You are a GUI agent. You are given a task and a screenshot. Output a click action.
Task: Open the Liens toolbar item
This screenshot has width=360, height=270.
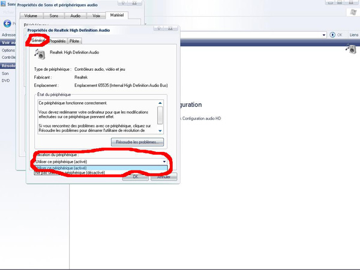(353, 35)
